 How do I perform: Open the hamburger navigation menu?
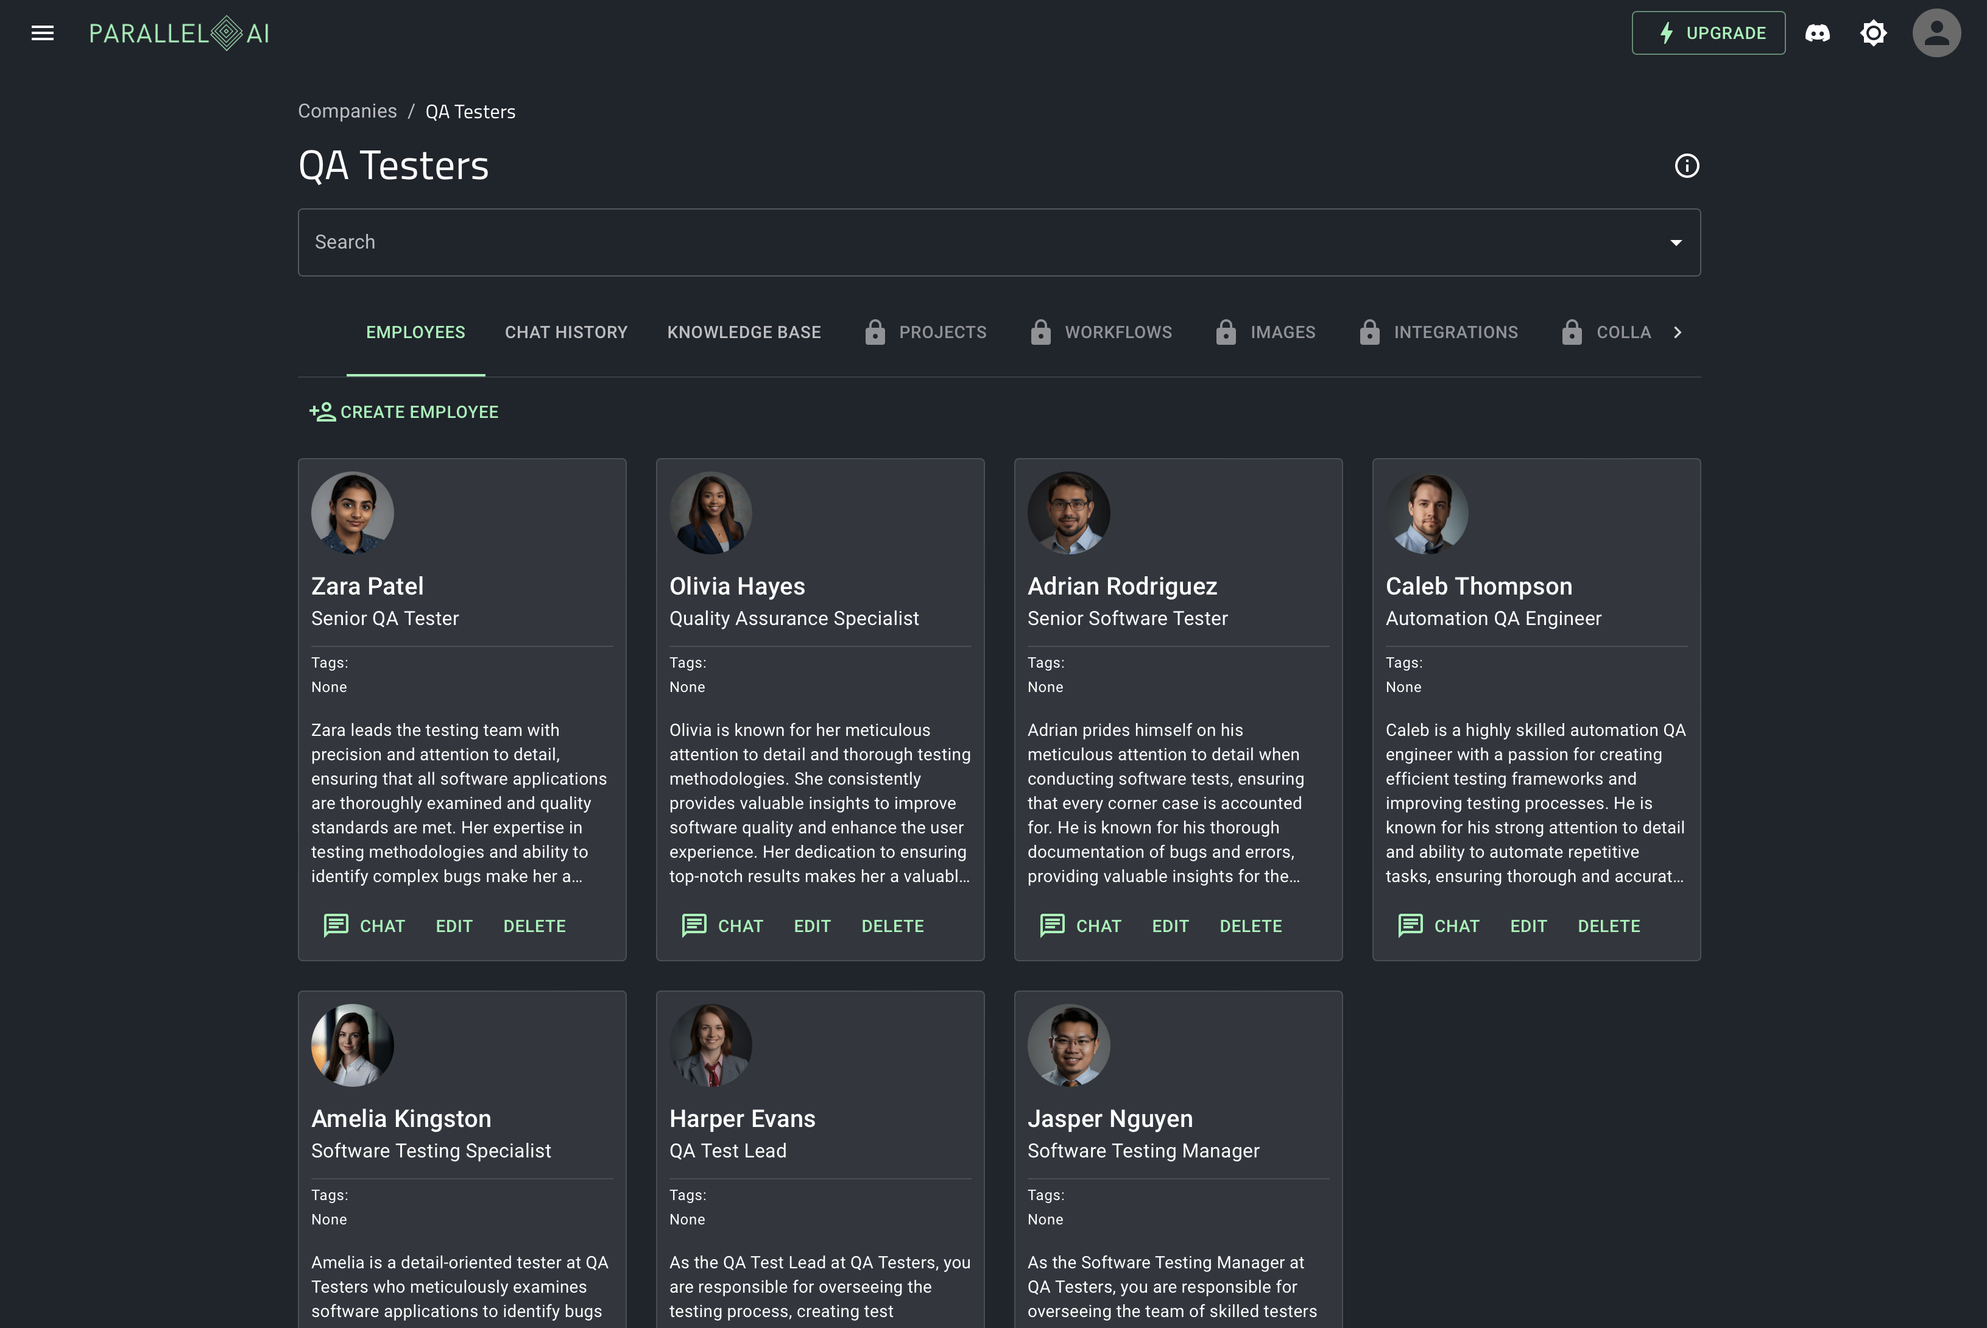click(43, 33)
